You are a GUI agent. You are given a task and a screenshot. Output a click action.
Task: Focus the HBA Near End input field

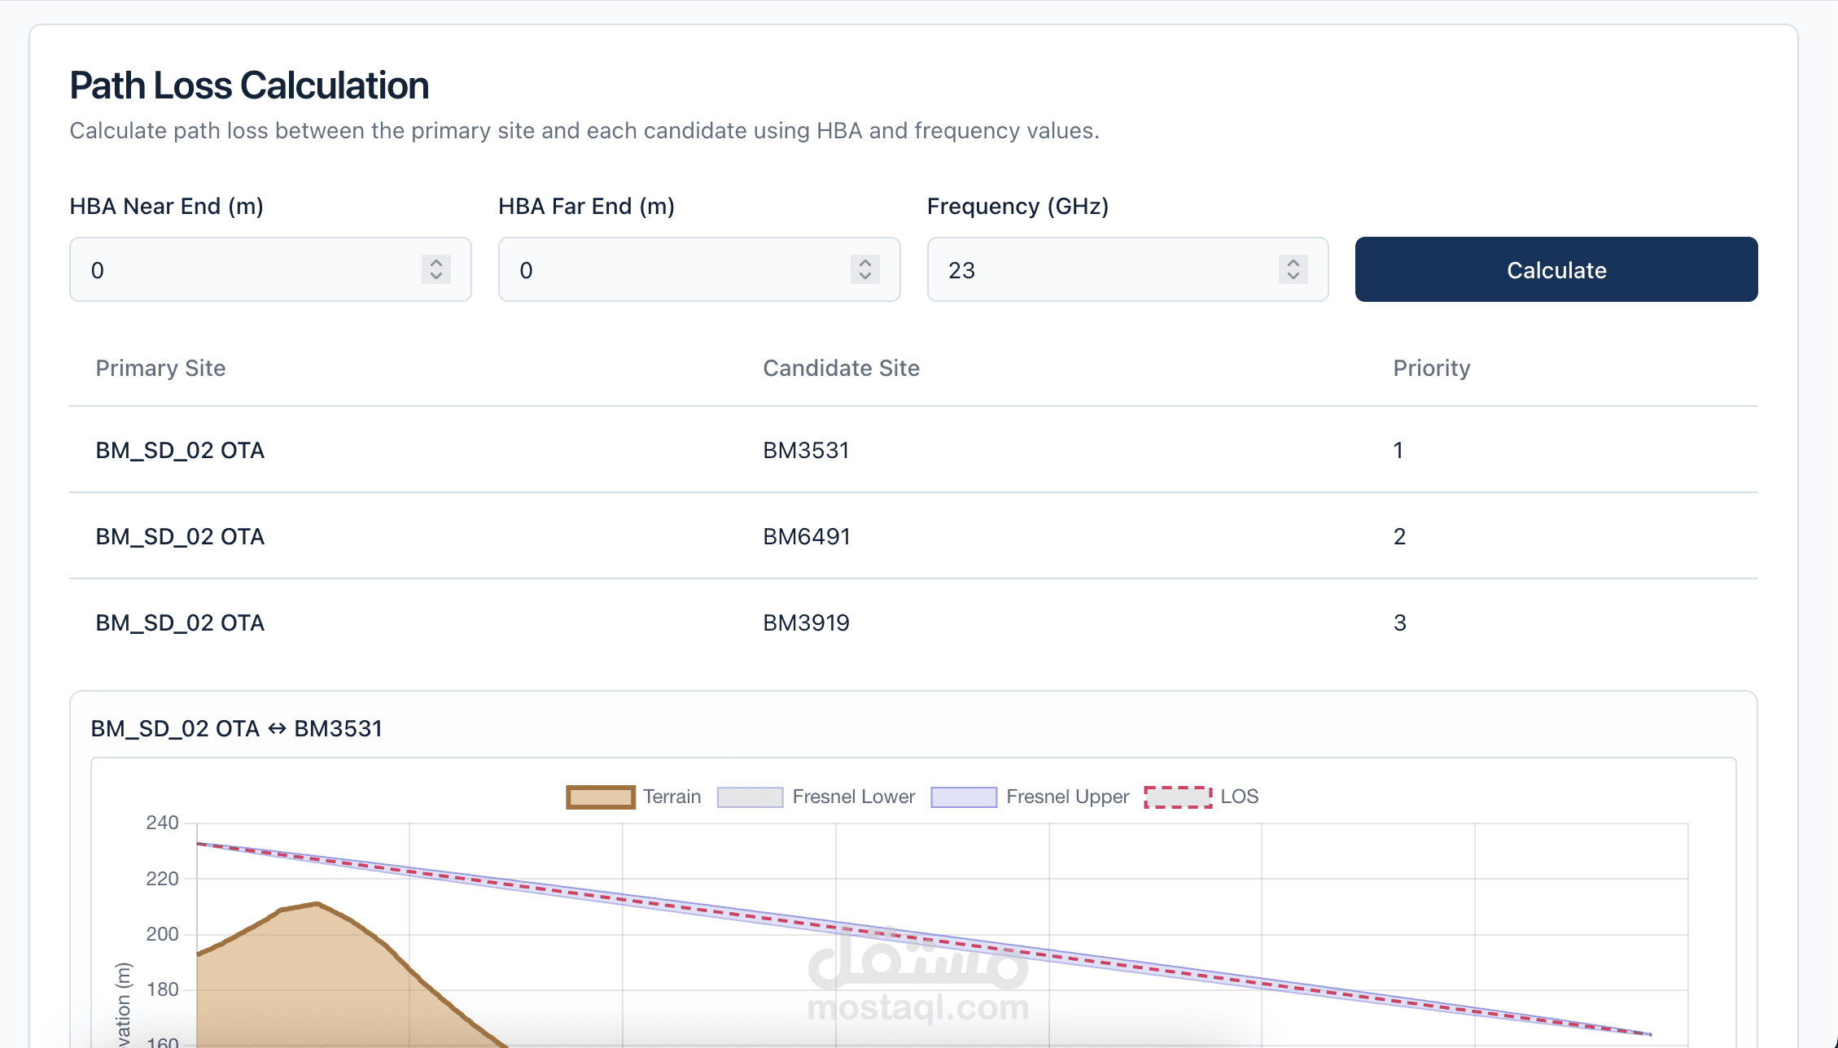pyautogui.click(x=244, y=269)
